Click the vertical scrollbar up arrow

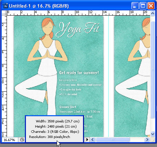tap(153, 13)
